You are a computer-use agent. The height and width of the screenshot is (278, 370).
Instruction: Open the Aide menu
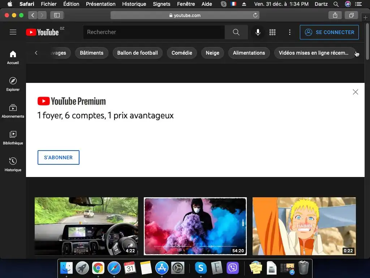(207, 4)
